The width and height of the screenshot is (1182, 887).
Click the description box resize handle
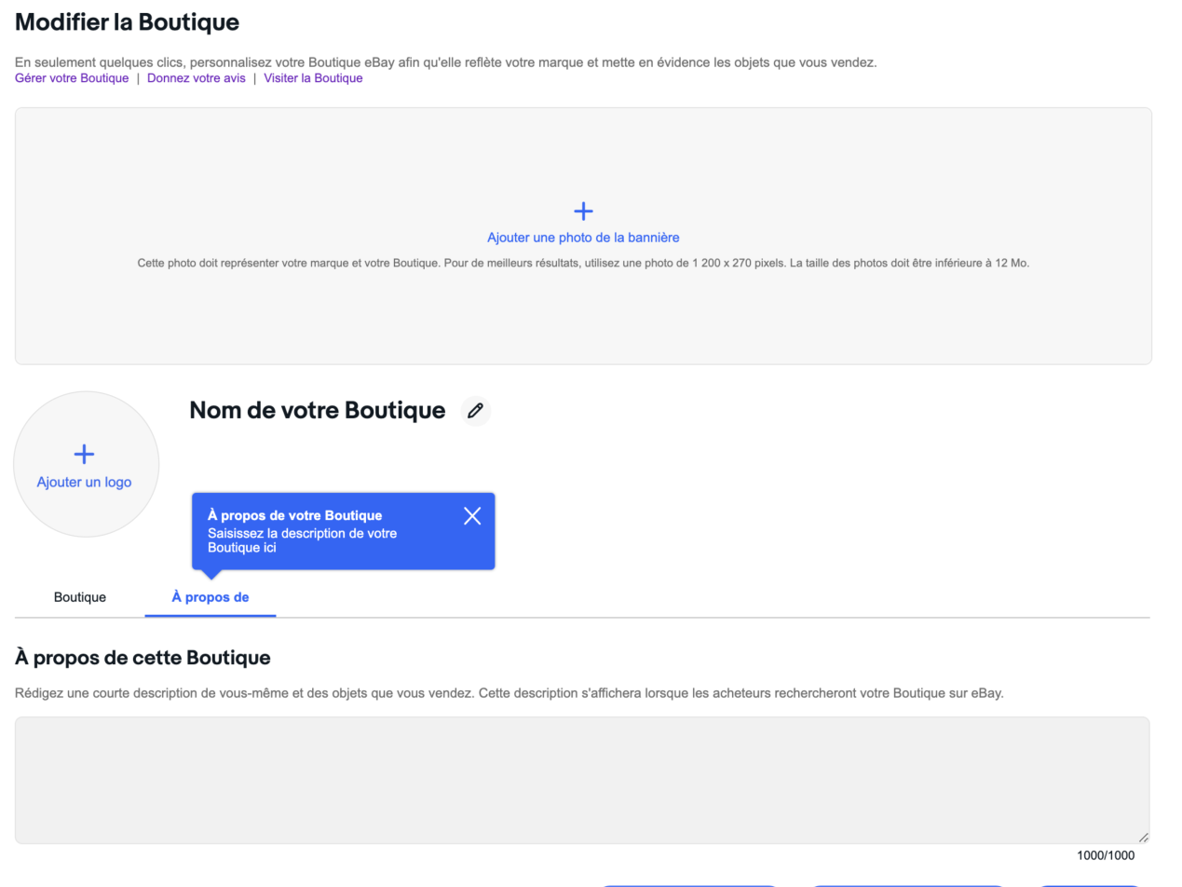pyautogui.click(x=1144, y=838)
